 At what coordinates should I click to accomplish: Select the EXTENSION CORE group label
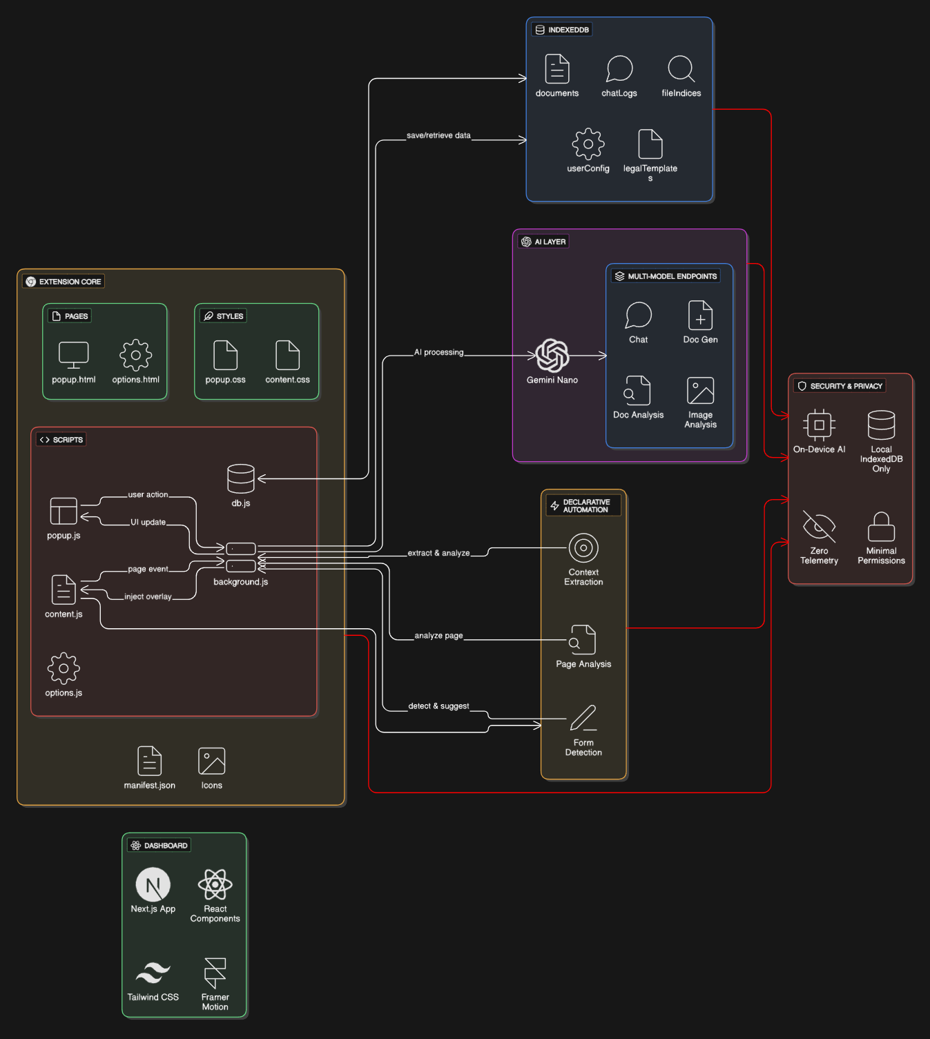(x=64, y=282)
